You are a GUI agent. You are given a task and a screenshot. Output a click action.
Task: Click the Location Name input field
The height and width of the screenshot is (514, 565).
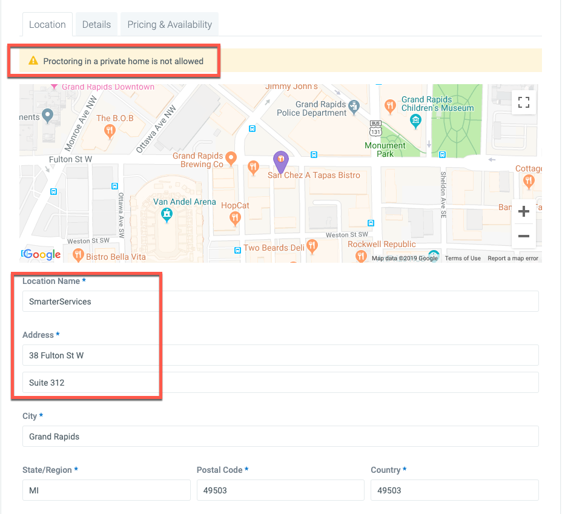click(x=280, y=301)
